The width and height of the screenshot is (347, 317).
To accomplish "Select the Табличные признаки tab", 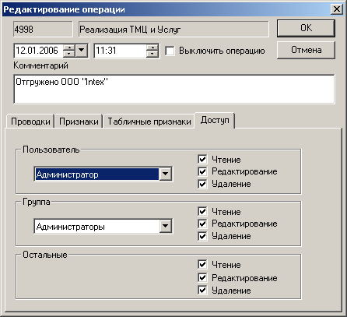I will click(149, 122).
